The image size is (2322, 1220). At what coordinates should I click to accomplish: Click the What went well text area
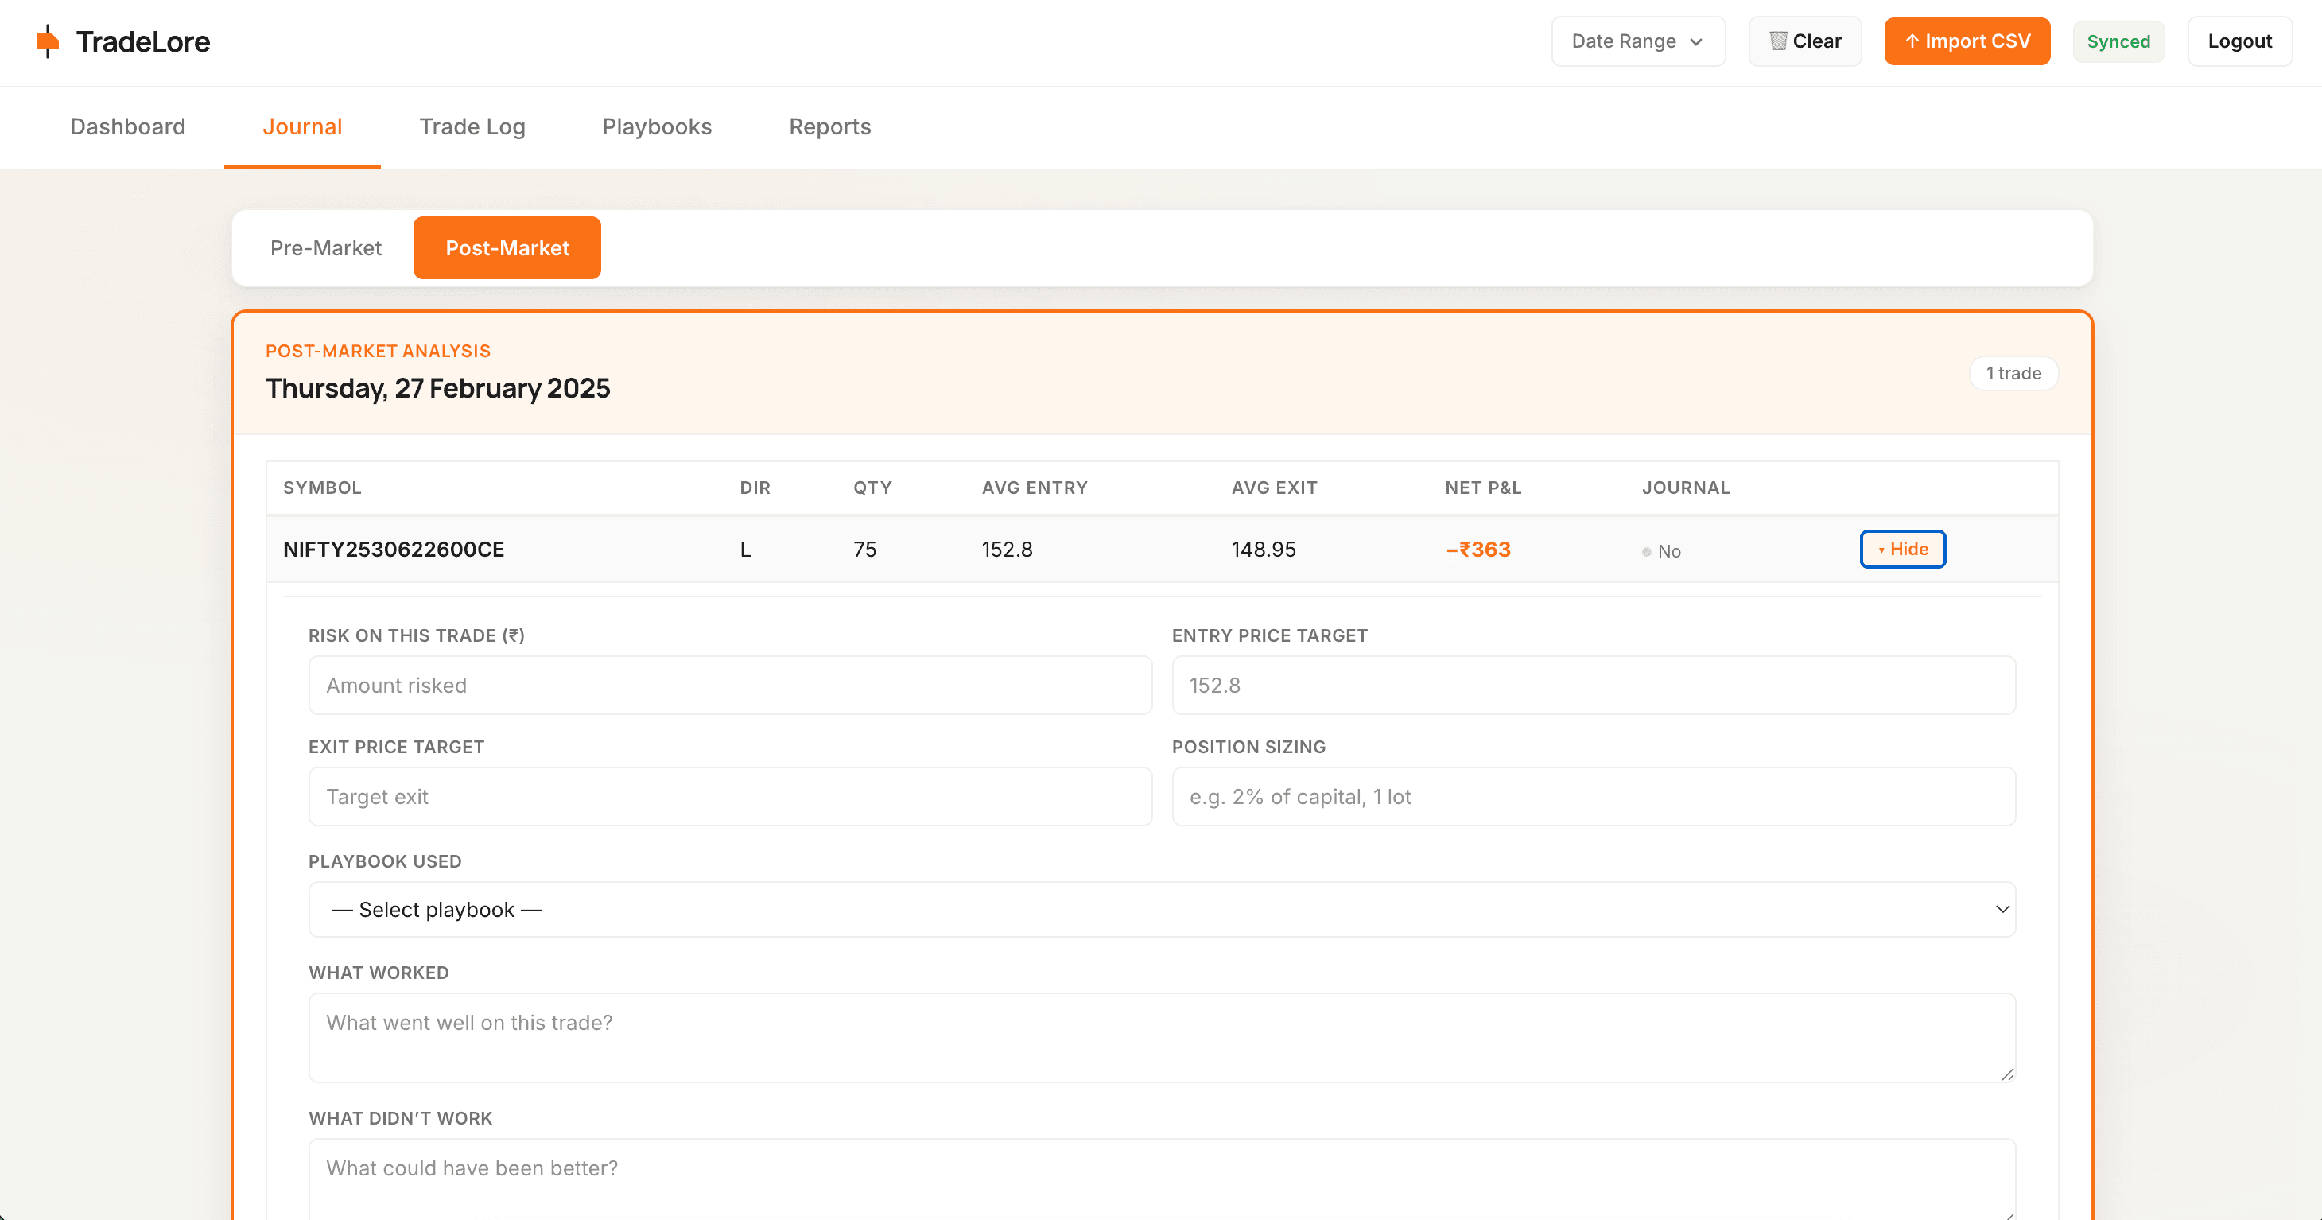tap(1162, 1038)
